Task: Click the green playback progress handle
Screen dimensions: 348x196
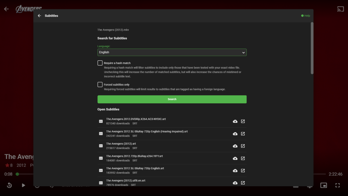Action: (x=17, y=174)
